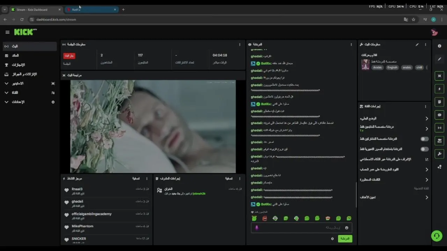The image size is (447, 251).
Task: Open channel actions panel three-dot menu
Action: pyautogui.click(x=425, y=106)
